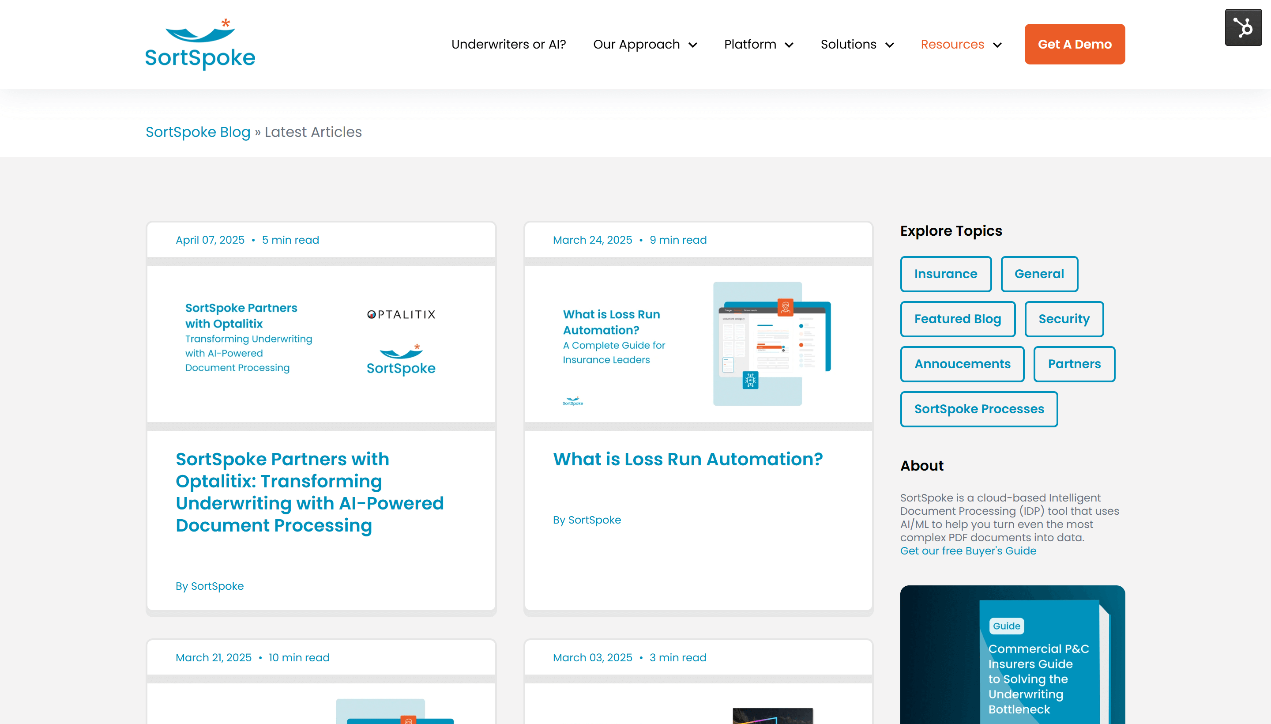
Task: Open the Optalitix partnership article title
Action: click(309, 492)
